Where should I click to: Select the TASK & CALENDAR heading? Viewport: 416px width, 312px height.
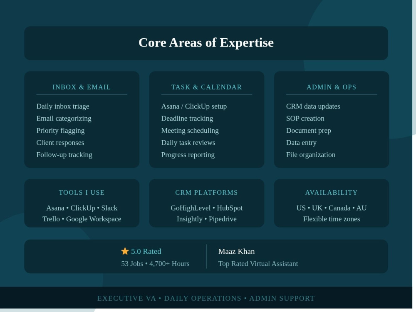(x=207, y=87)
